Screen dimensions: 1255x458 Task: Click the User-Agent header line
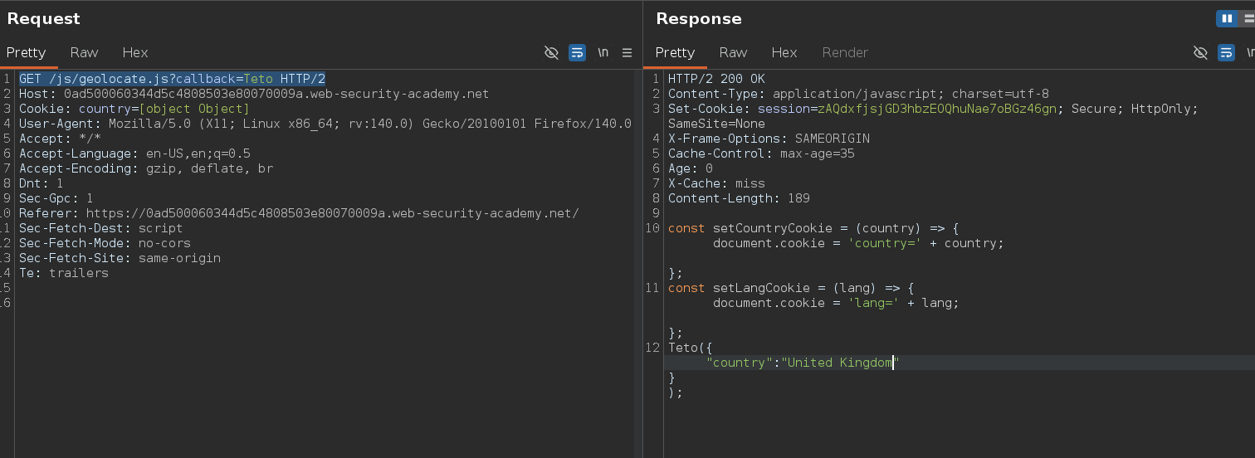click(x=325, y=124)
